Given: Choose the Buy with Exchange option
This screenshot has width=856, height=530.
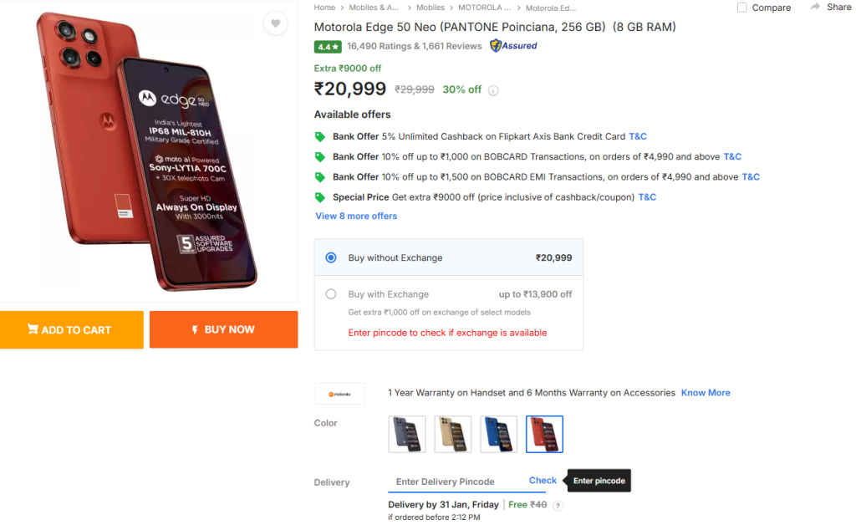Looking at the screenshot, I should (x=330, y=294).
